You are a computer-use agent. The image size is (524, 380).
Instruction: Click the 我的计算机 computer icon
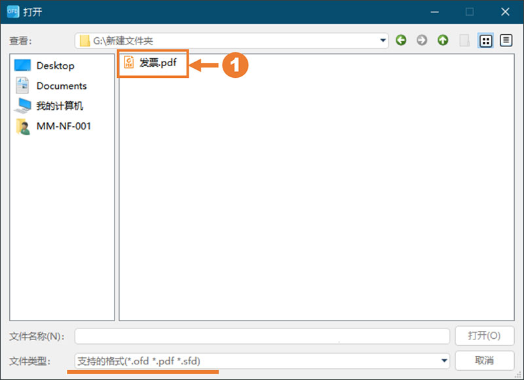tap(22, 106)
